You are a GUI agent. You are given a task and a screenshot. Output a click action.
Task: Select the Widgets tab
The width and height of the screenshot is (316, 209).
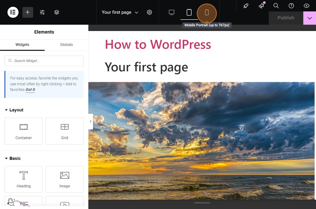(x=22, y=45)
